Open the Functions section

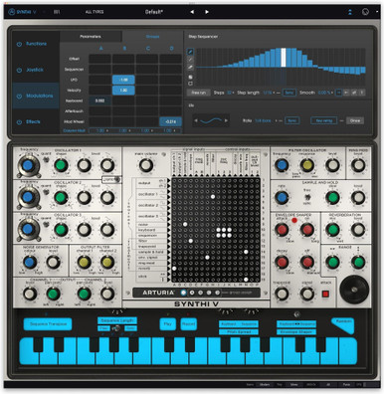pos(37,44)
